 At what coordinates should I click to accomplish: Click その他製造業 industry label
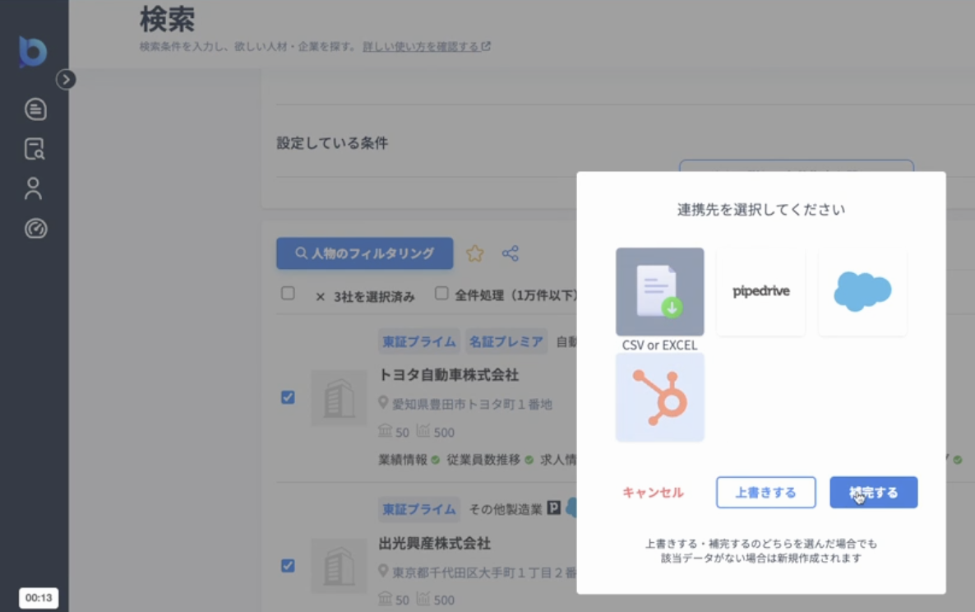point(506,509)
